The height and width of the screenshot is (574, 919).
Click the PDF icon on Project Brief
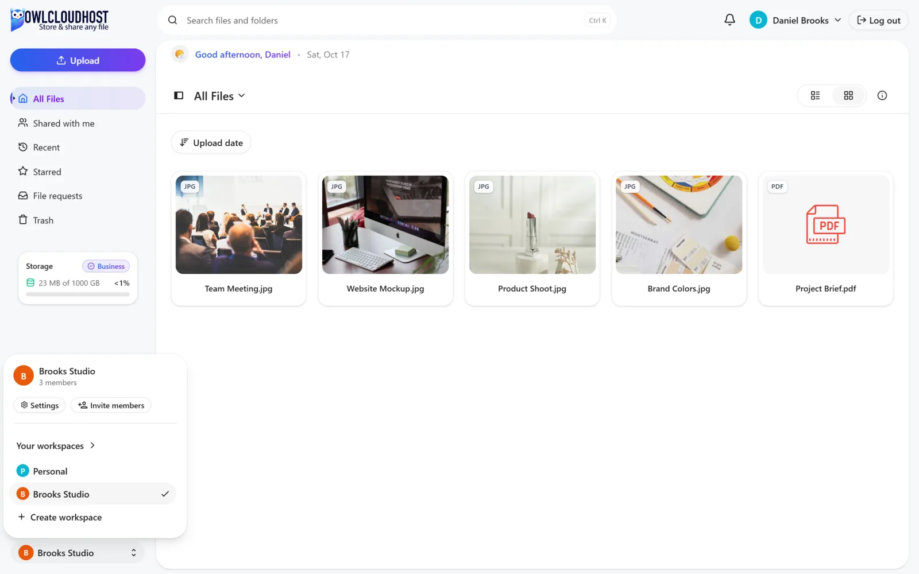(826, 224)
